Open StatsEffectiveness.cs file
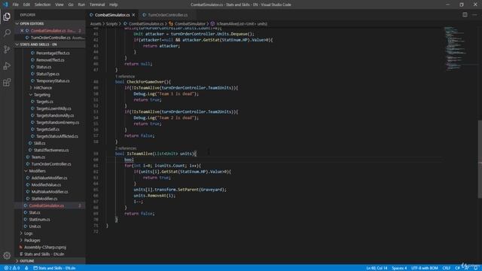Image resolution: width=482 pixels, height=271 pixels. (51, 151)
